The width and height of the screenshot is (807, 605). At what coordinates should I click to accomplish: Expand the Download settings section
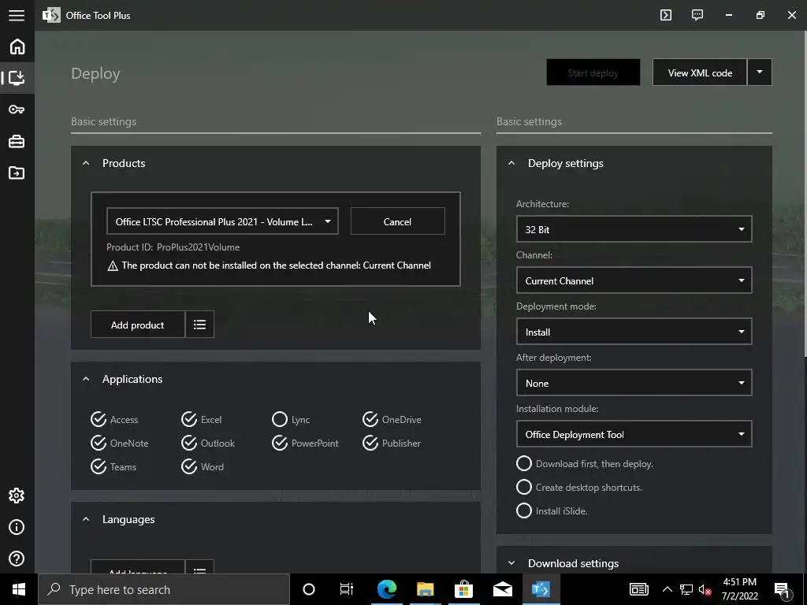(x=511, y=563)
